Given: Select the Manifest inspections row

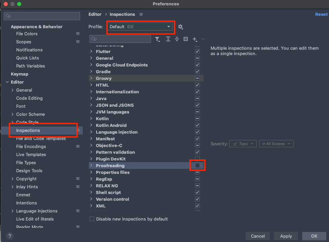Looking at the screenshot, I should coord(146,139).
